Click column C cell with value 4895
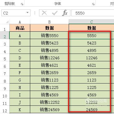 pyautogui.click(x=91, y=50)
